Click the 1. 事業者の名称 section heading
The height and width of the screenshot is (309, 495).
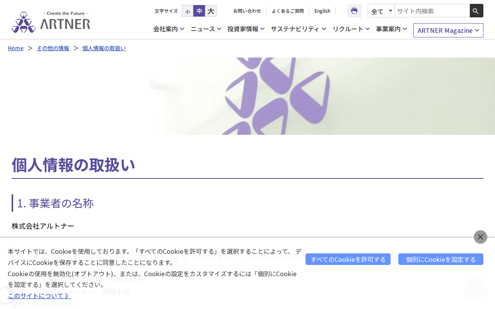[x=55, y=203]
